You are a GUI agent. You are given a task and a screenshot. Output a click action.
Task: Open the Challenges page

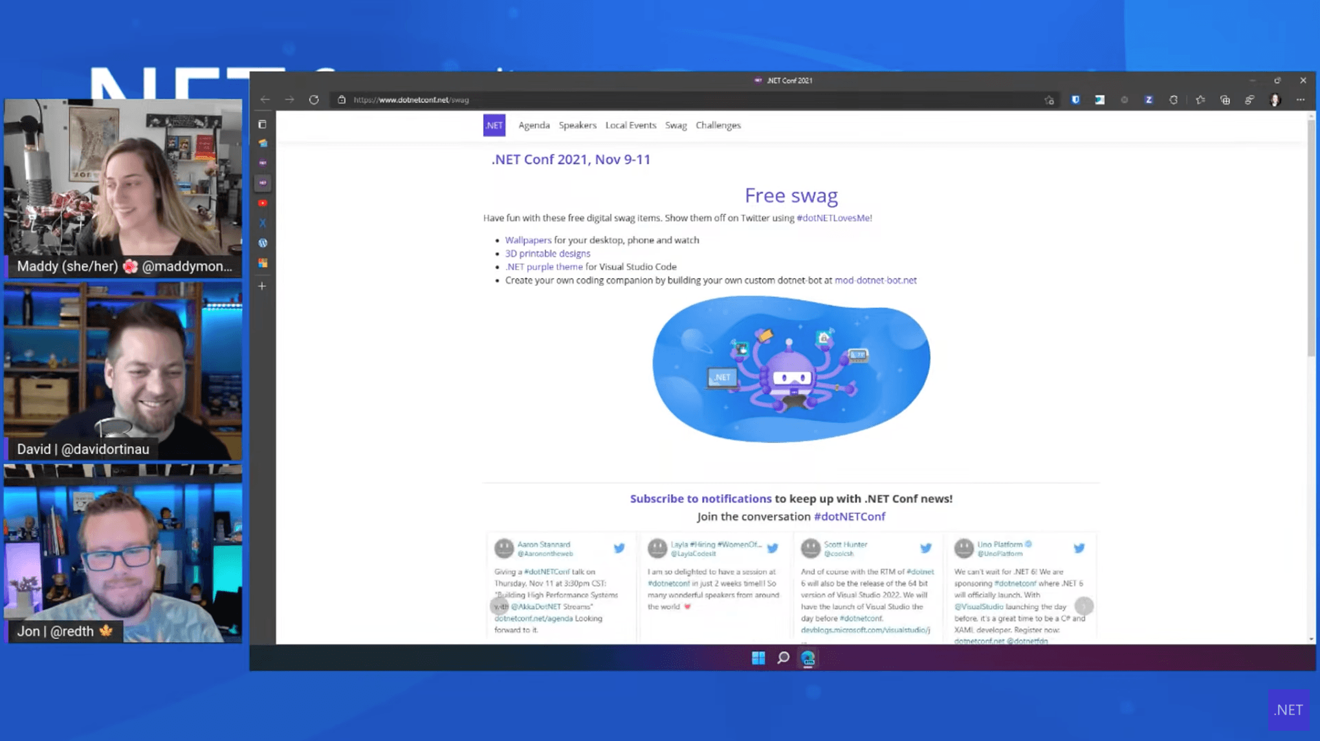coord(718,125)
